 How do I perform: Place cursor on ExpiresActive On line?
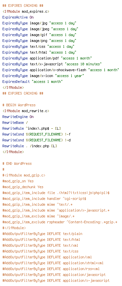click(x=18, y=17)
